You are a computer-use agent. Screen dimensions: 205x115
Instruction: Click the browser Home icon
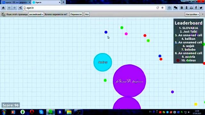click(3, 8)
